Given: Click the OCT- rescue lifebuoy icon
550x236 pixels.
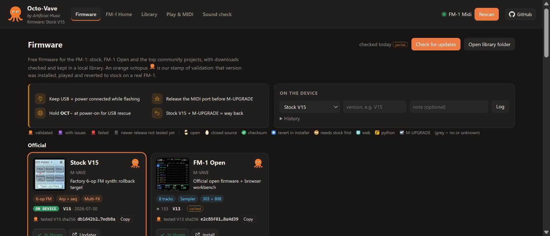Looking at the screenshot, I should (40, 113).
